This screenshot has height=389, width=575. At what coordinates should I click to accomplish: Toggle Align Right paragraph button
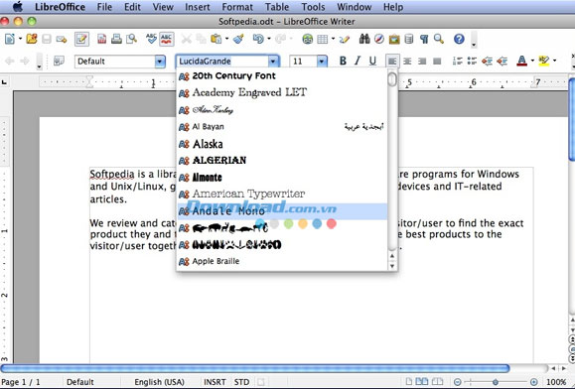pyautogui.click(x=422, y=62)
